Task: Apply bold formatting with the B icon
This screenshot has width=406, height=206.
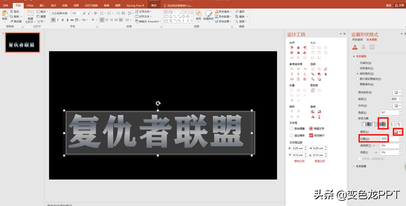Action: click(53, 20)
